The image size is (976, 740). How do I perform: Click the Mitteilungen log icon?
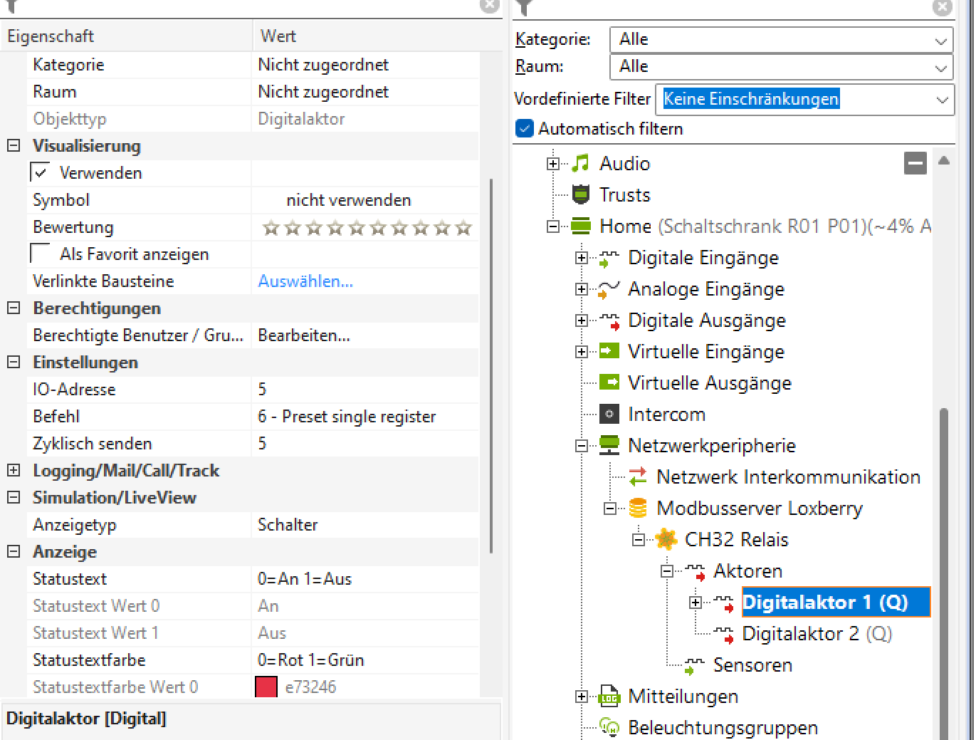tap(609, 696)
